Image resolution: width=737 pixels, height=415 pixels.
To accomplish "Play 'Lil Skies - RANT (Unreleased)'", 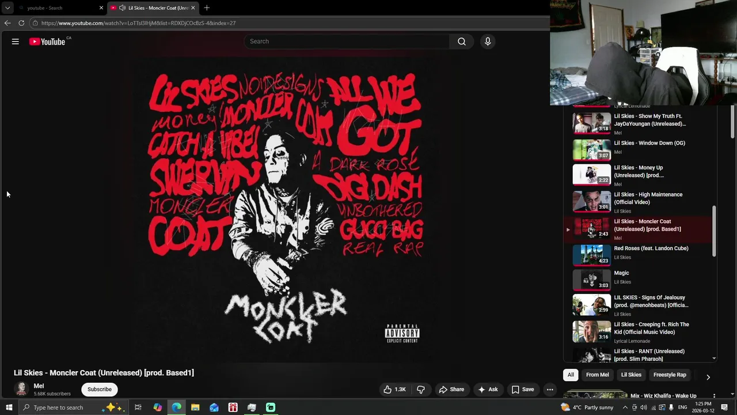I will (x=639, y=355).
